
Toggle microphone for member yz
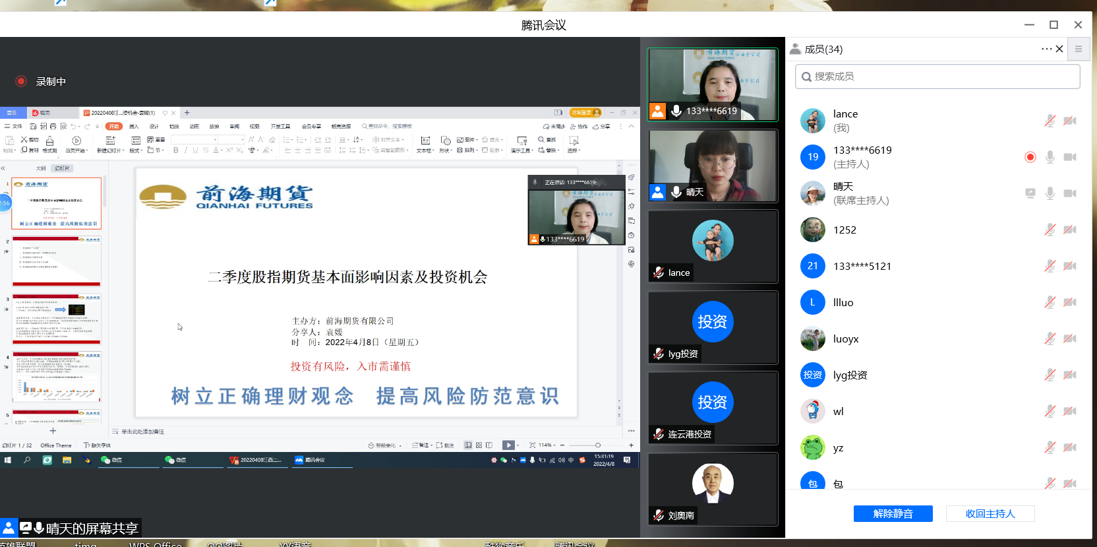click(x=1050, y=447)
